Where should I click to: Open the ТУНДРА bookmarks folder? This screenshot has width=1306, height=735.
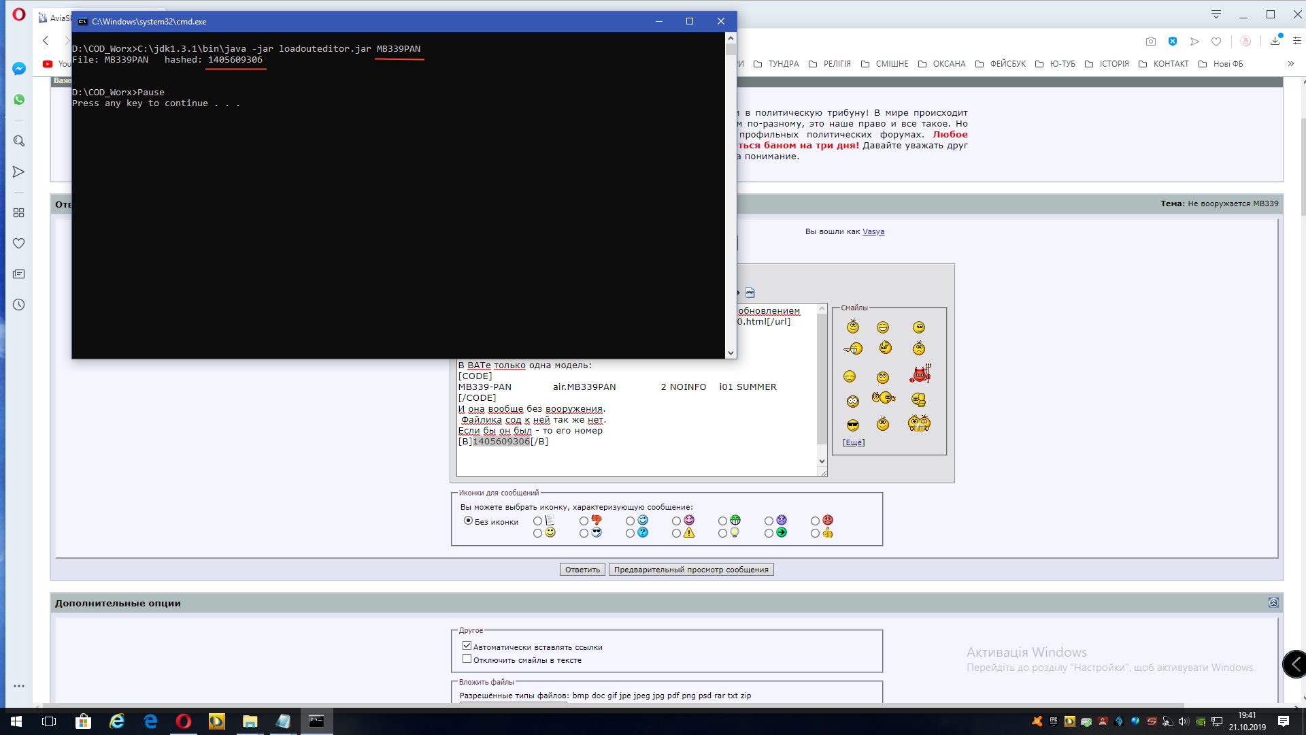pyautogui.click(x=776, y=64)
